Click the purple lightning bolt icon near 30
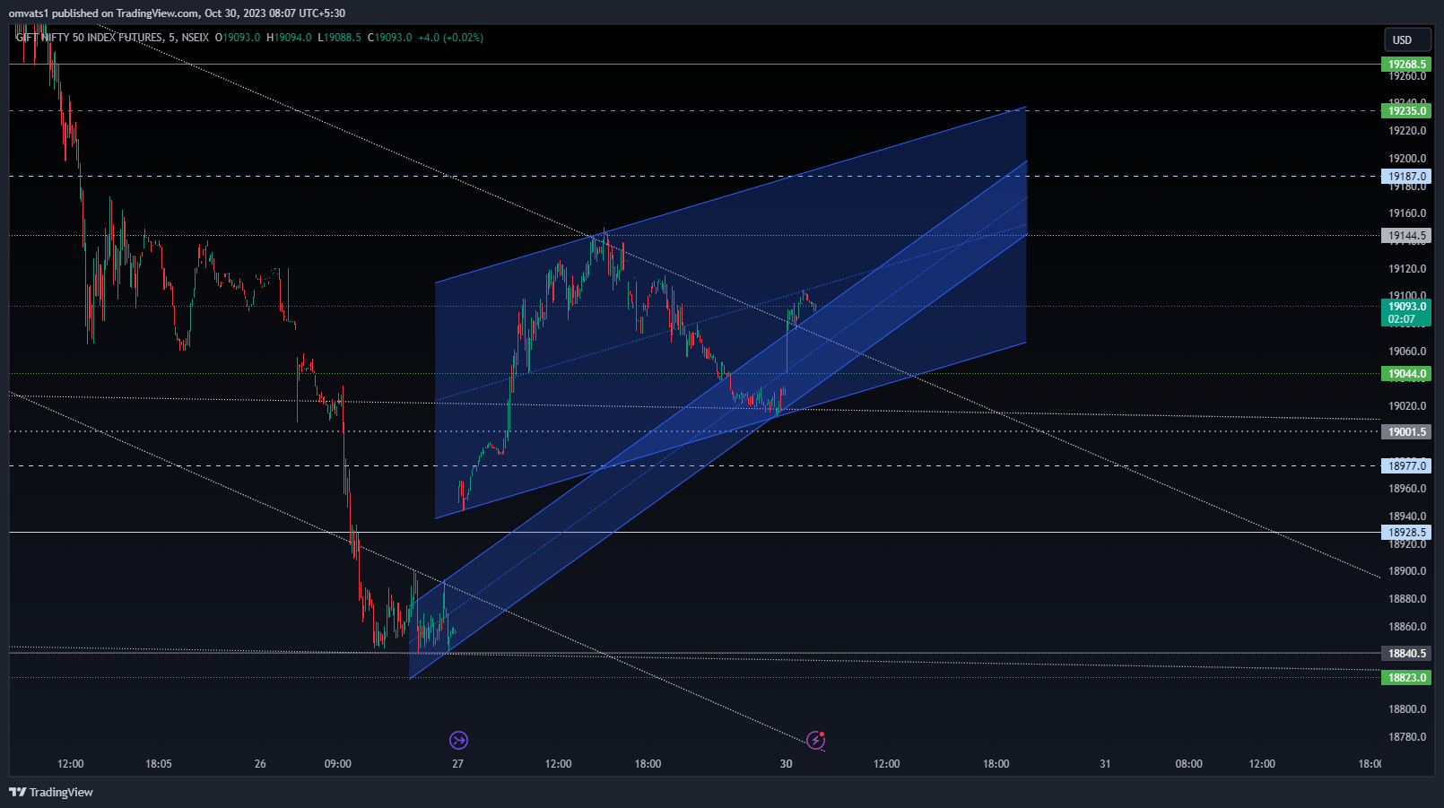The height and width of the screenshot is (808, 1444). coord(815,740)
